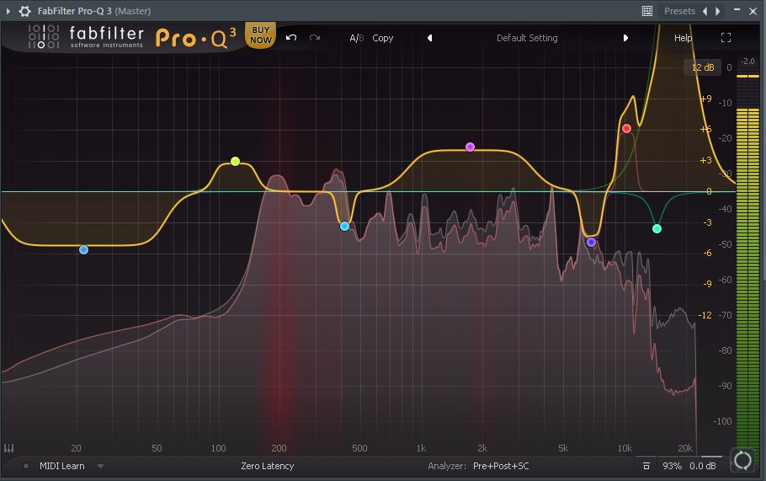
Task: Select the red band near 10k
Action: tap(627, 129)
